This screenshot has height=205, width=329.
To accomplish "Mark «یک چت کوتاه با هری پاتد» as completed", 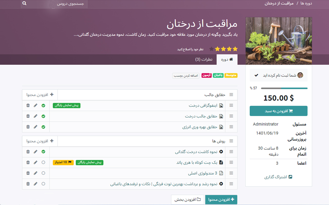I will pos(43,162).
